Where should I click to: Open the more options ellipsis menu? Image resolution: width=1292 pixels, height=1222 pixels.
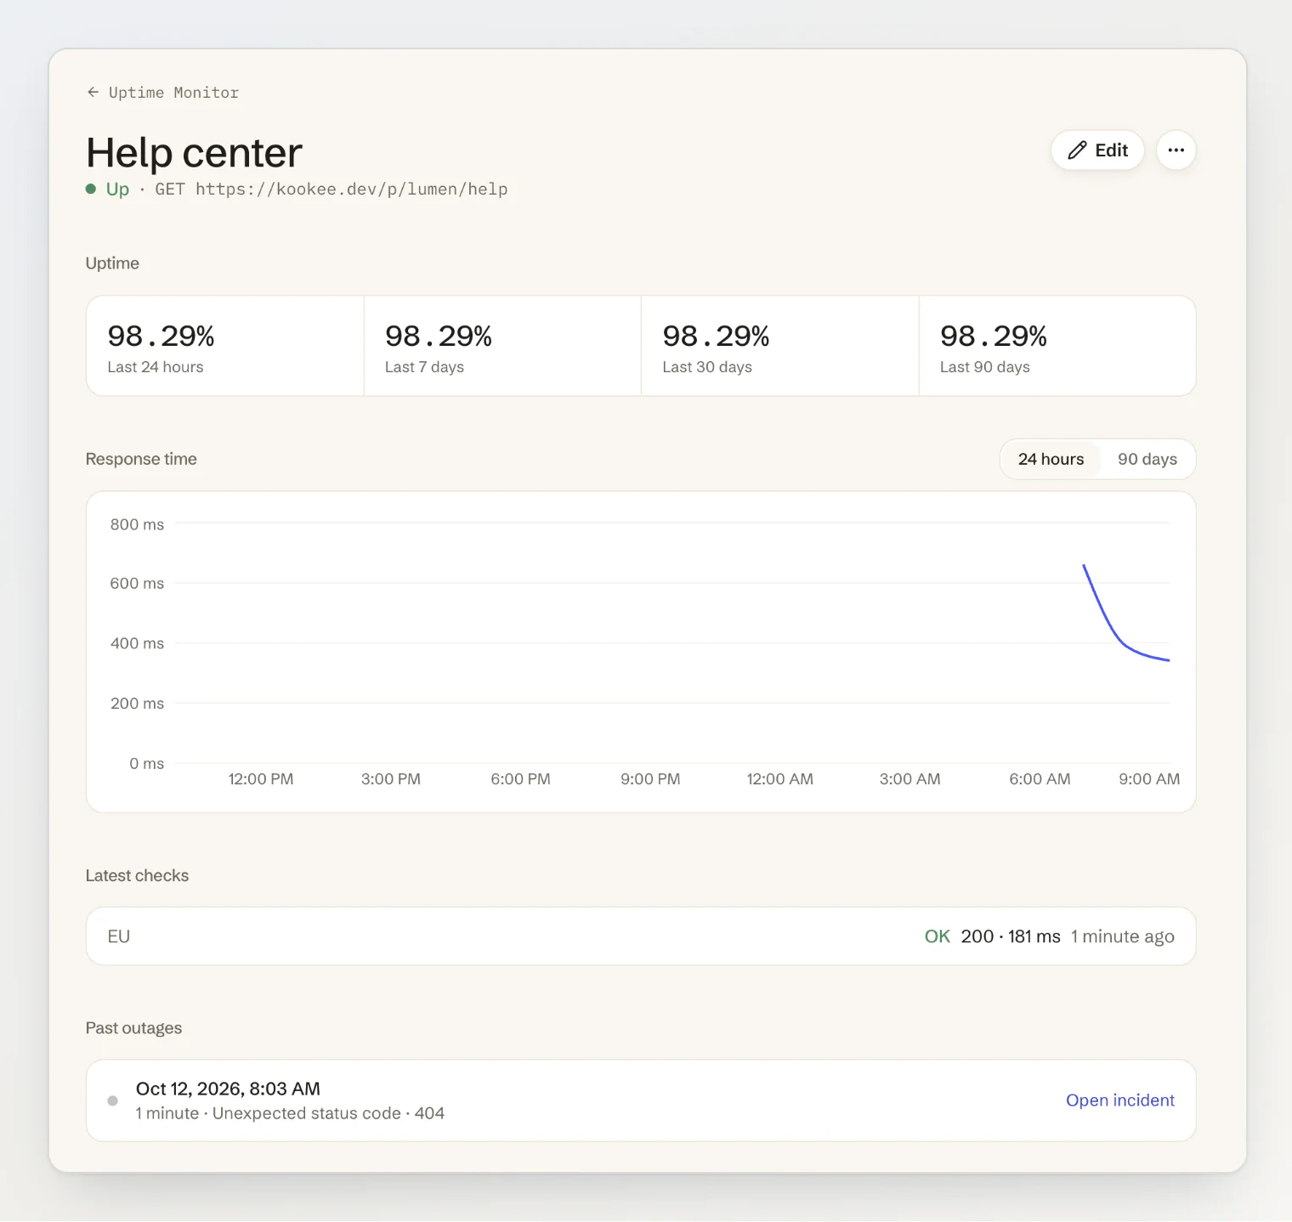[x=1176, y=150]
